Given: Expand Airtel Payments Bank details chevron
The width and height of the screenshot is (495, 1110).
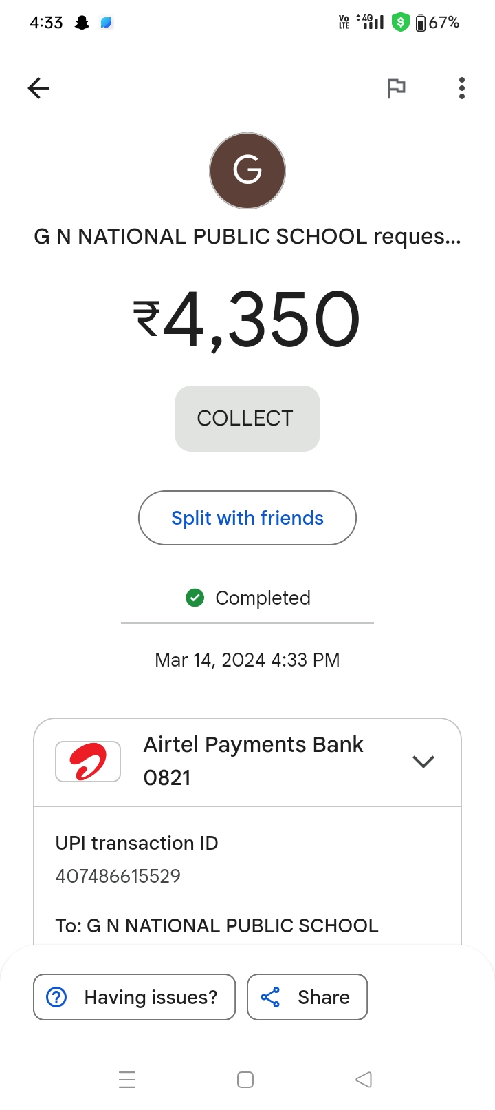Looking at the screenshot, I should pyautogui.click(x=423, y=762).
